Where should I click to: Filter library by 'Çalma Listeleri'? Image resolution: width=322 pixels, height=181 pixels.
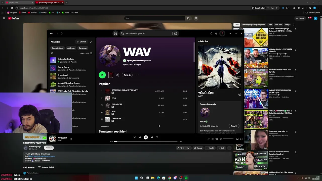(x=58, y=48)
